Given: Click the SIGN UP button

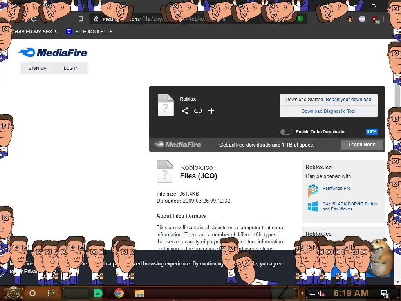Looking at the screenshot, I should coord(37,68).
